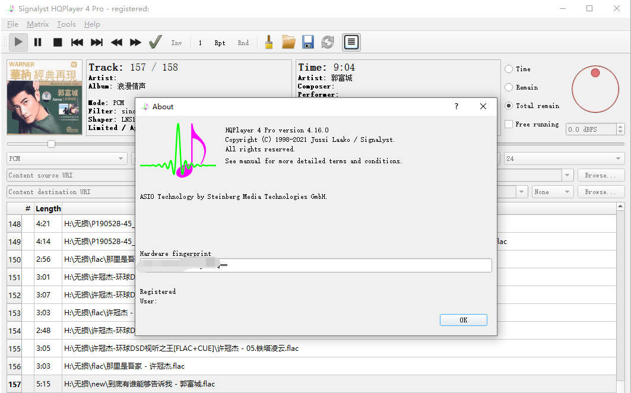This screenshot has height=393, width=631.
Task: Click the HQPlayer logo in About dialog
Action: (178, 150)
